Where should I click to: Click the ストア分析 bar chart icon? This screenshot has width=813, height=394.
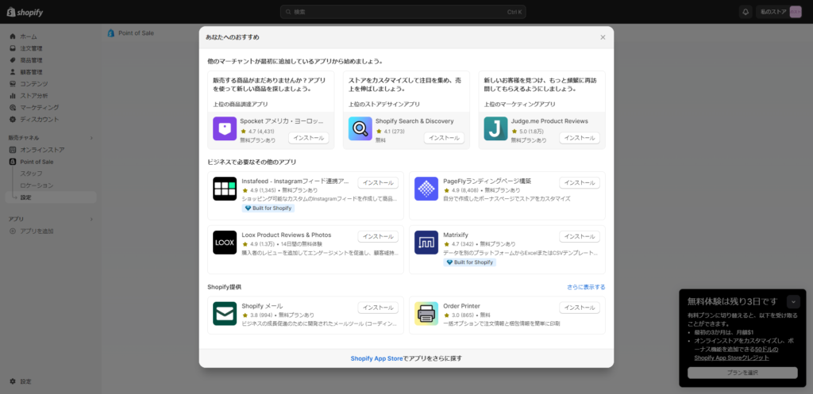click(x=13, y=96)
